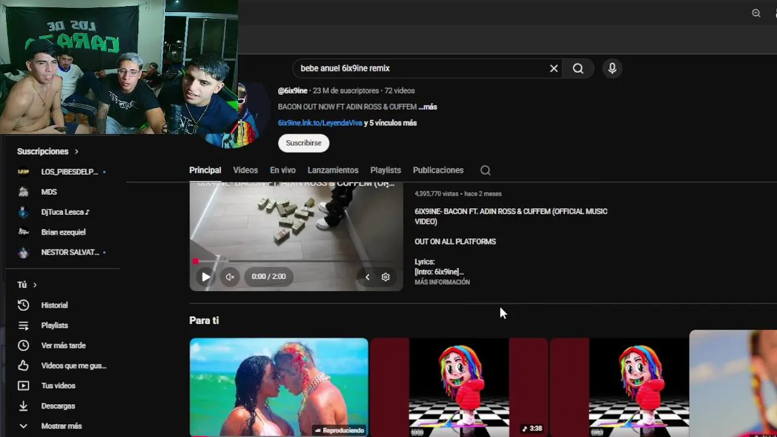Click the featured video progress bar
Viewport: 777px width, 437px height.
tap(296, 262)
